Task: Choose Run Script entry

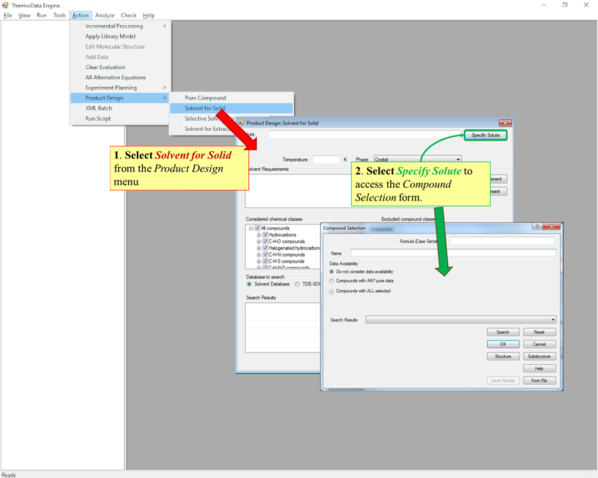Action: tap(121, 119)
